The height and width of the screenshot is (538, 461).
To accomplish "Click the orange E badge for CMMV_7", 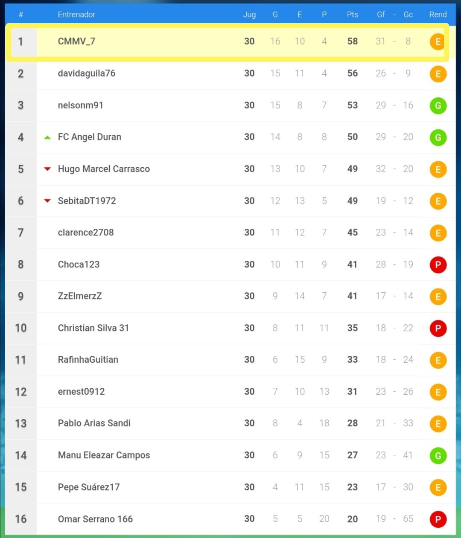I will point(438,42).
